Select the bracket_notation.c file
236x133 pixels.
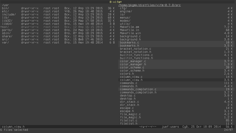176,49
